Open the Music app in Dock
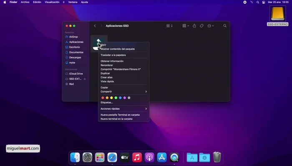292x166 pixels. [137, 157]
